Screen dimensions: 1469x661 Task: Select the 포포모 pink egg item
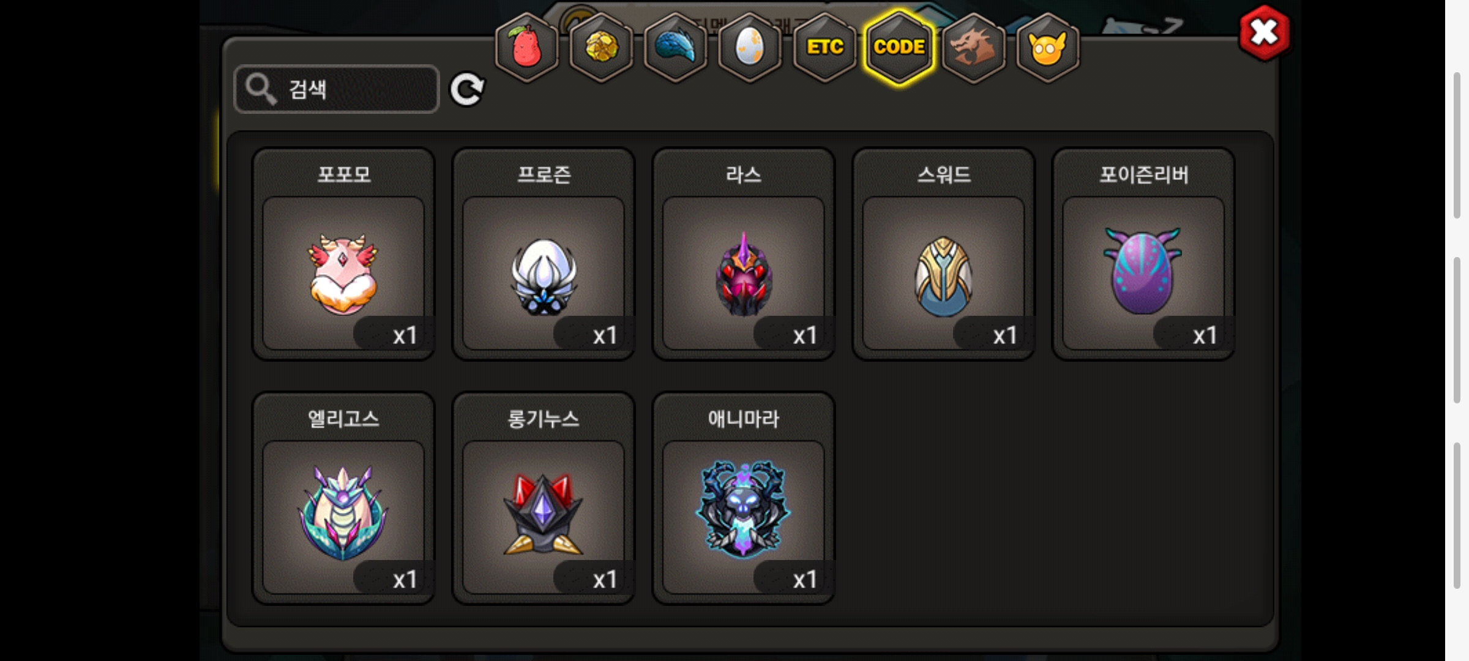(x=344, y=254)
